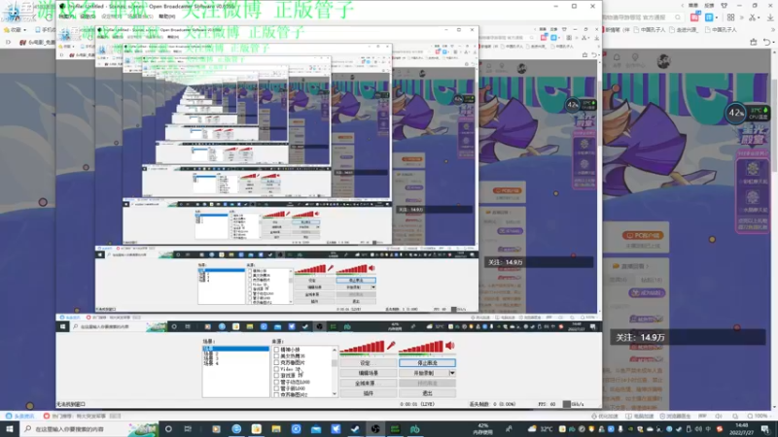Click the sources list scroll down arrow

pyautogui.click(x=335, y=394)
